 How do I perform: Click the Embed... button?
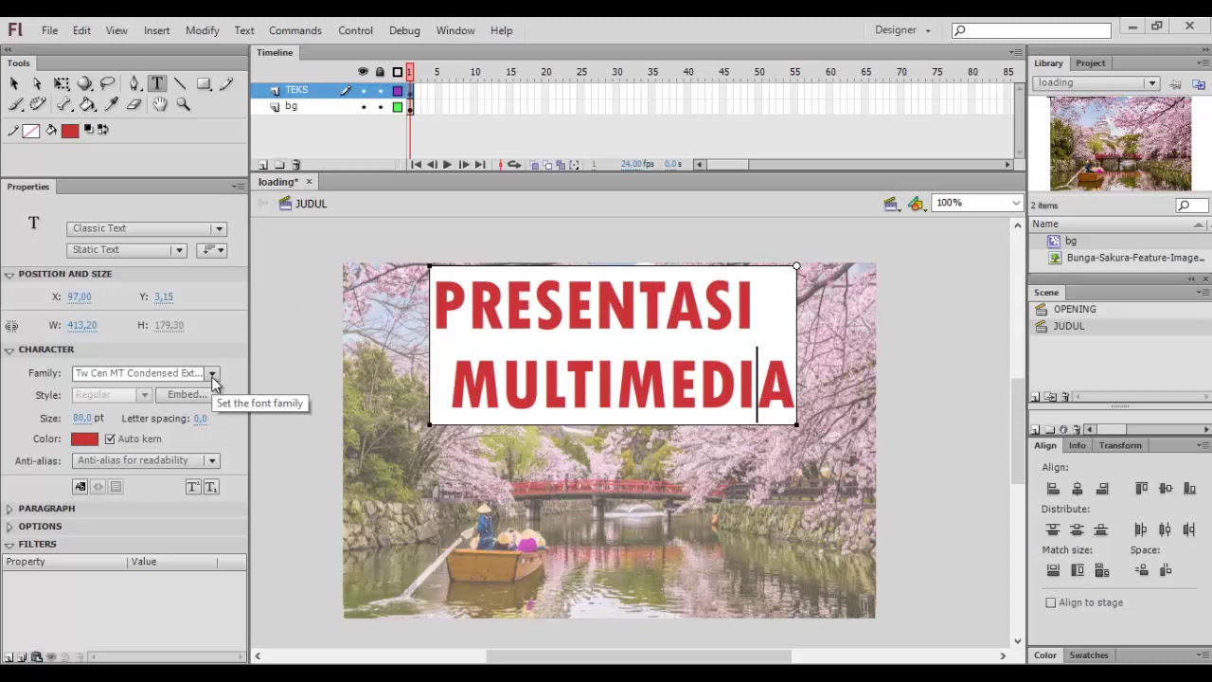click(185, 395)
